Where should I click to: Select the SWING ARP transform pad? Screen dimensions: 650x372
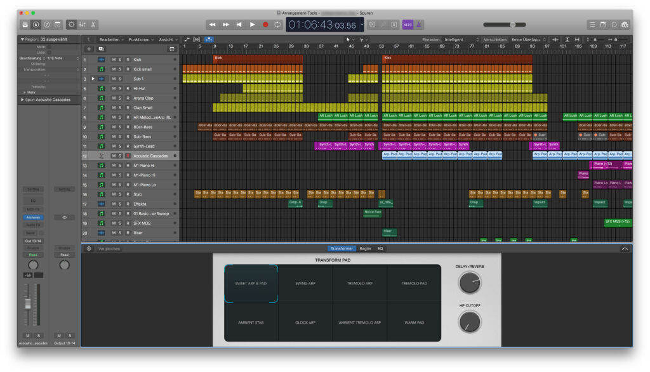click(305, 284)
